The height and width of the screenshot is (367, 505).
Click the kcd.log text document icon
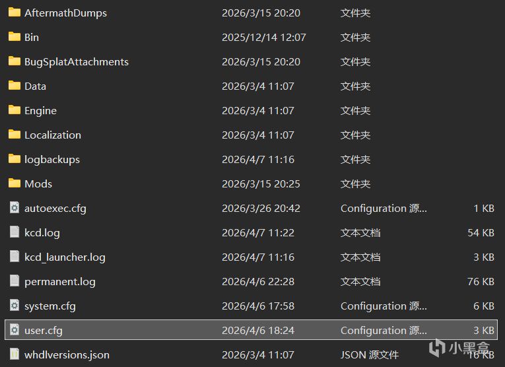point(15,232)
